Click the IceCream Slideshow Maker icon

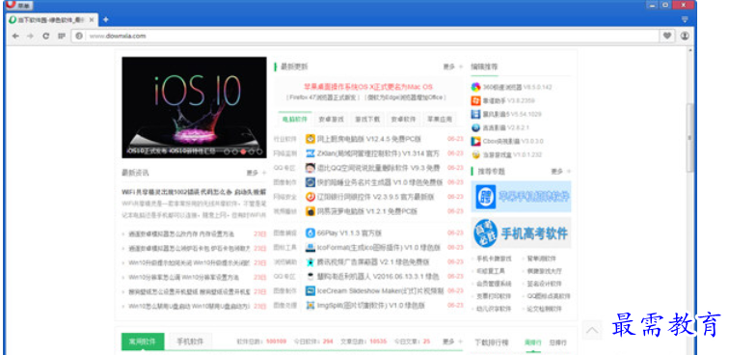(310, 290)
